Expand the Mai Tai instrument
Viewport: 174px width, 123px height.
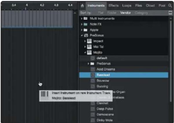(x=85, y=47)
